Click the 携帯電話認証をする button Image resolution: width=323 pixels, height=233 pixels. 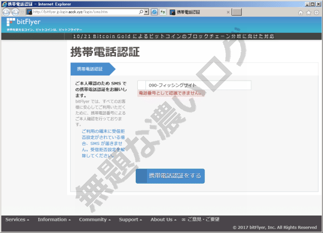pyautogui.click(x=170, y=176)
